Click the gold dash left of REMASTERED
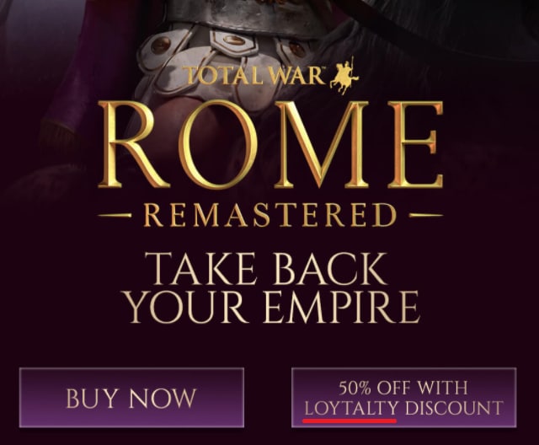The width and height of the screenshot is (539, 445). point(115,216)
